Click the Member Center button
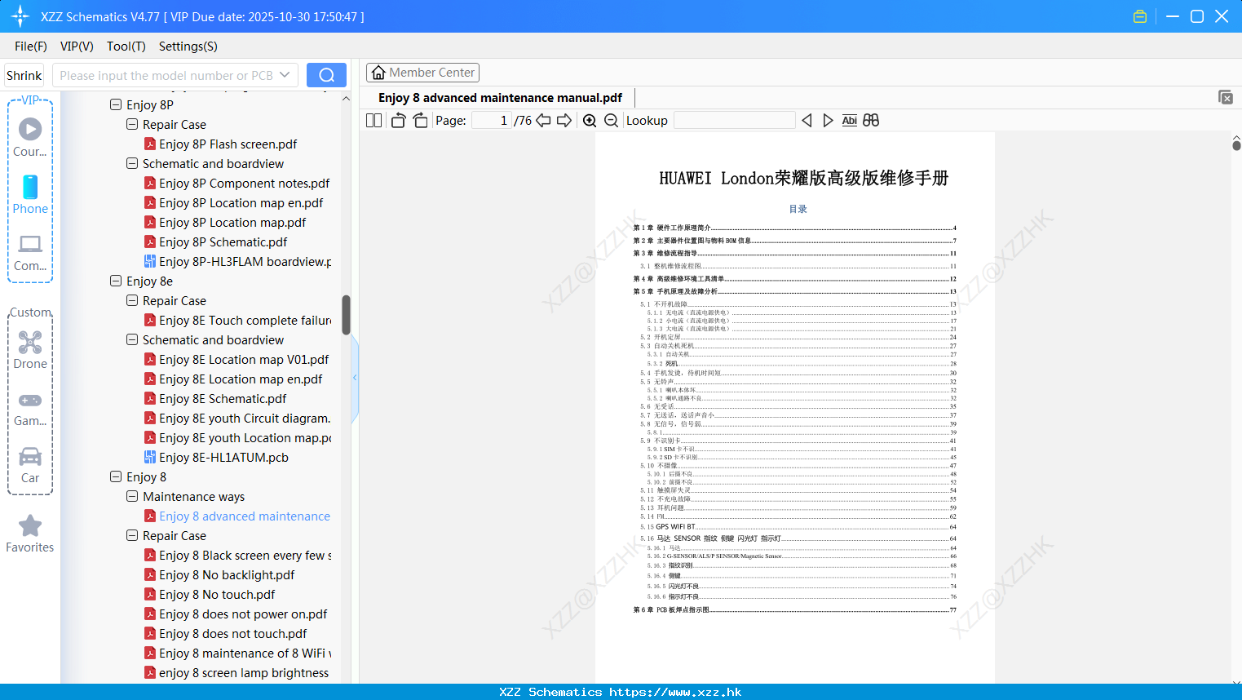This screenshot has width=1242, height=700. (422, 73)
